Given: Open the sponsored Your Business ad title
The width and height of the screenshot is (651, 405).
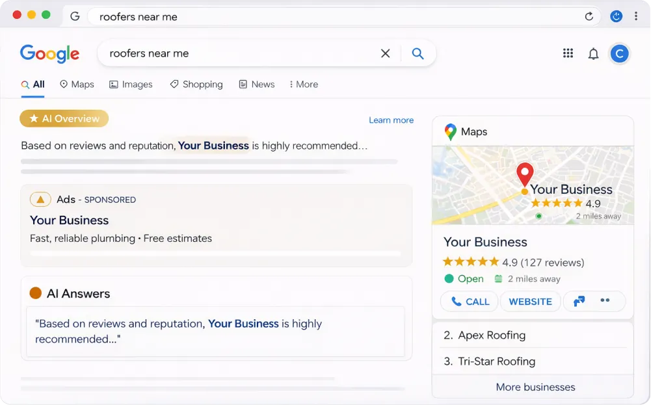Looking at the screenshot, I should pyautogui.click(x=70, y=220).
